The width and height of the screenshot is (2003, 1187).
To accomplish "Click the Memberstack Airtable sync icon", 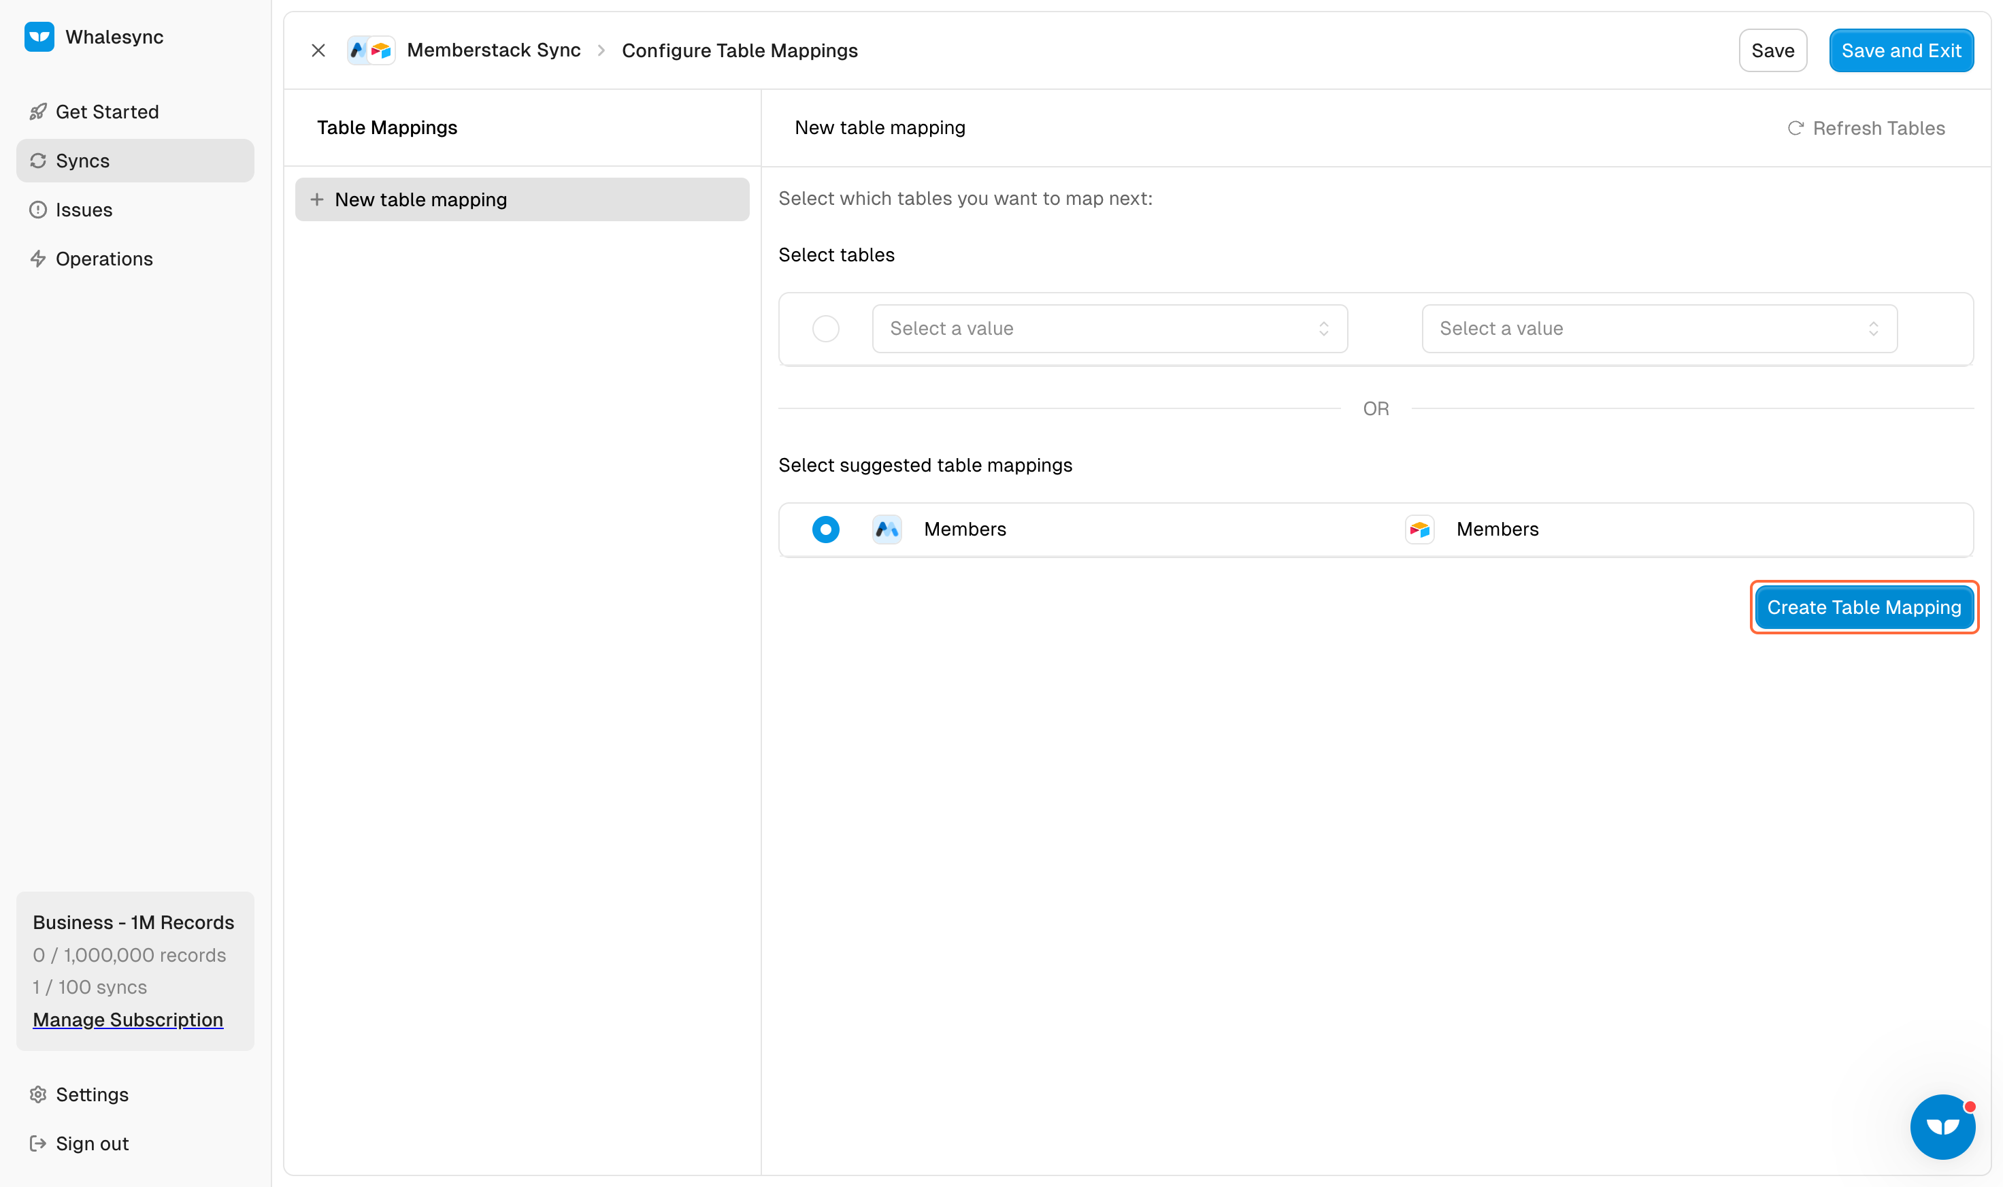I will point(370,50).
